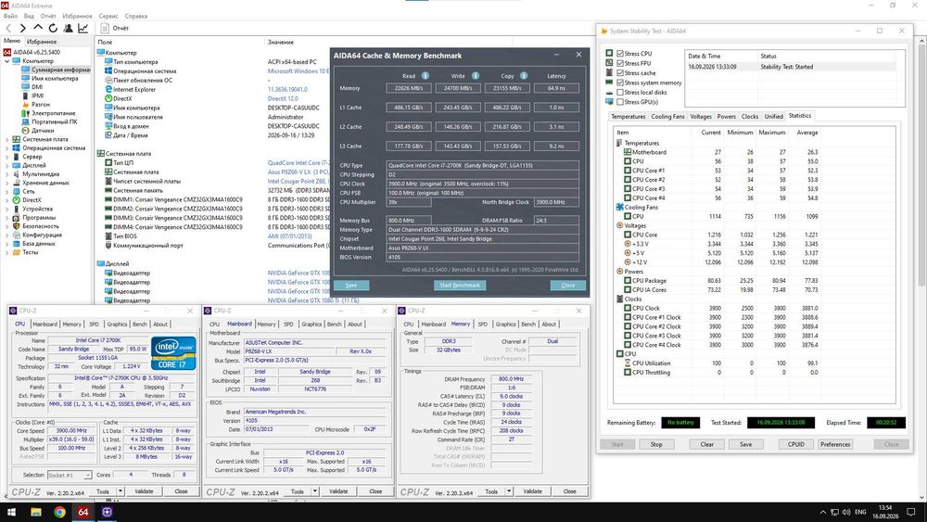Click the volume icon in system tray
Image resolution: width=927 pixels, height=522 pixels.
846,512
